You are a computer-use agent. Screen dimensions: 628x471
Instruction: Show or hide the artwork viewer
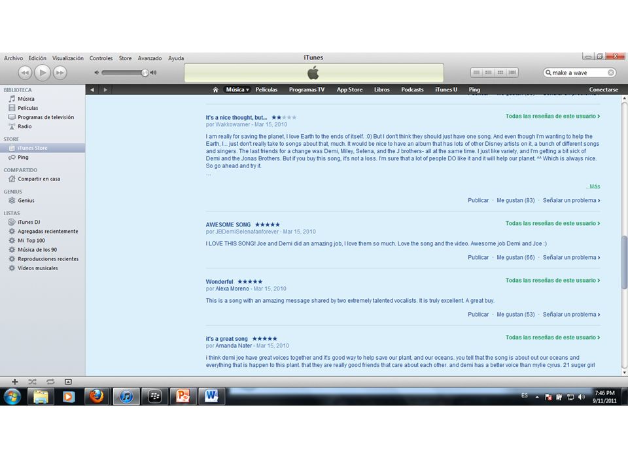[68, 381]
